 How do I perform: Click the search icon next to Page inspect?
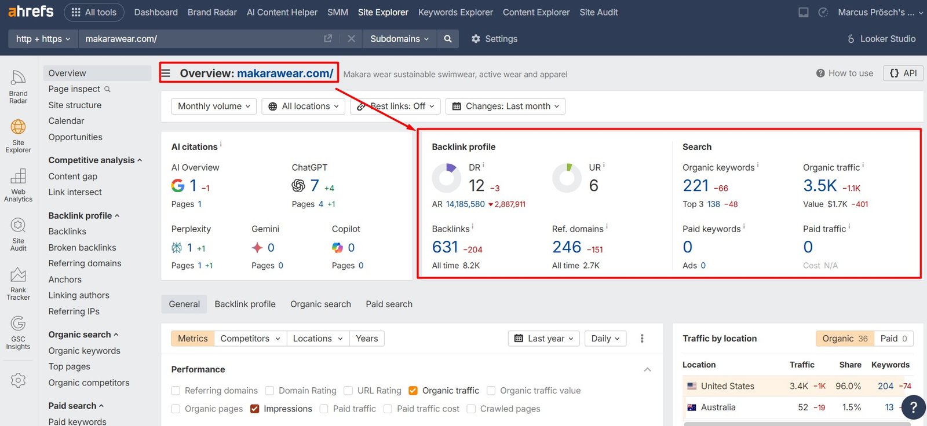click(x=107, y=89)
